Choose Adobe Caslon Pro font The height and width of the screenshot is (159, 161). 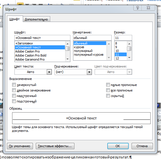[40, 51]
